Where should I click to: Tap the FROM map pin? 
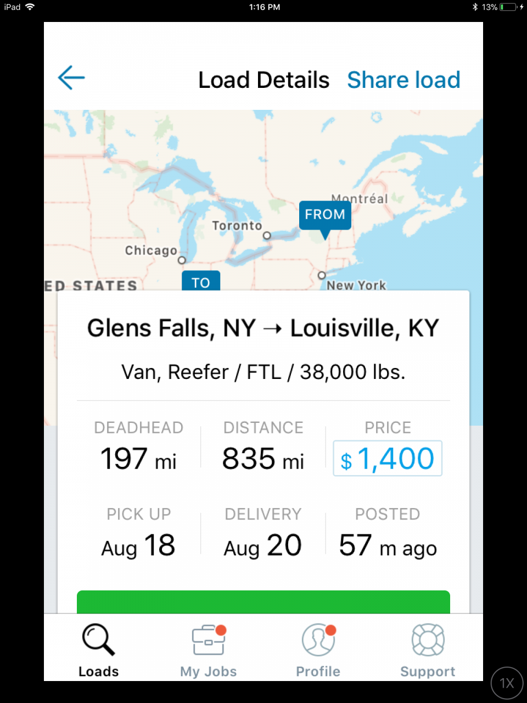tap(325, 216)
